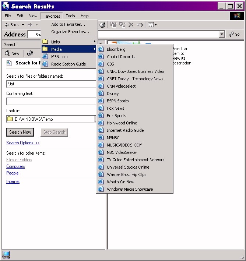Select CNN Videoselect from Media favorites
The height and width of the screenshot is (261, 246).
pyautogui.click(x=121, y=86)
